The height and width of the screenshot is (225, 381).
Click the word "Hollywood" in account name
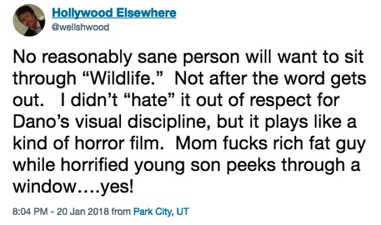tap(82, 12)
